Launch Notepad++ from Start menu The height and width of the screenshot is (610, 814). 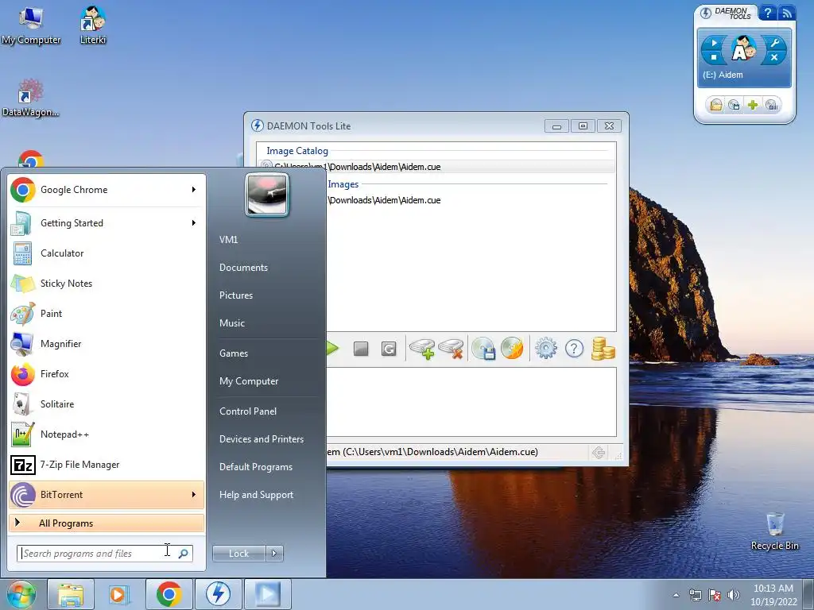click(106, 434)
